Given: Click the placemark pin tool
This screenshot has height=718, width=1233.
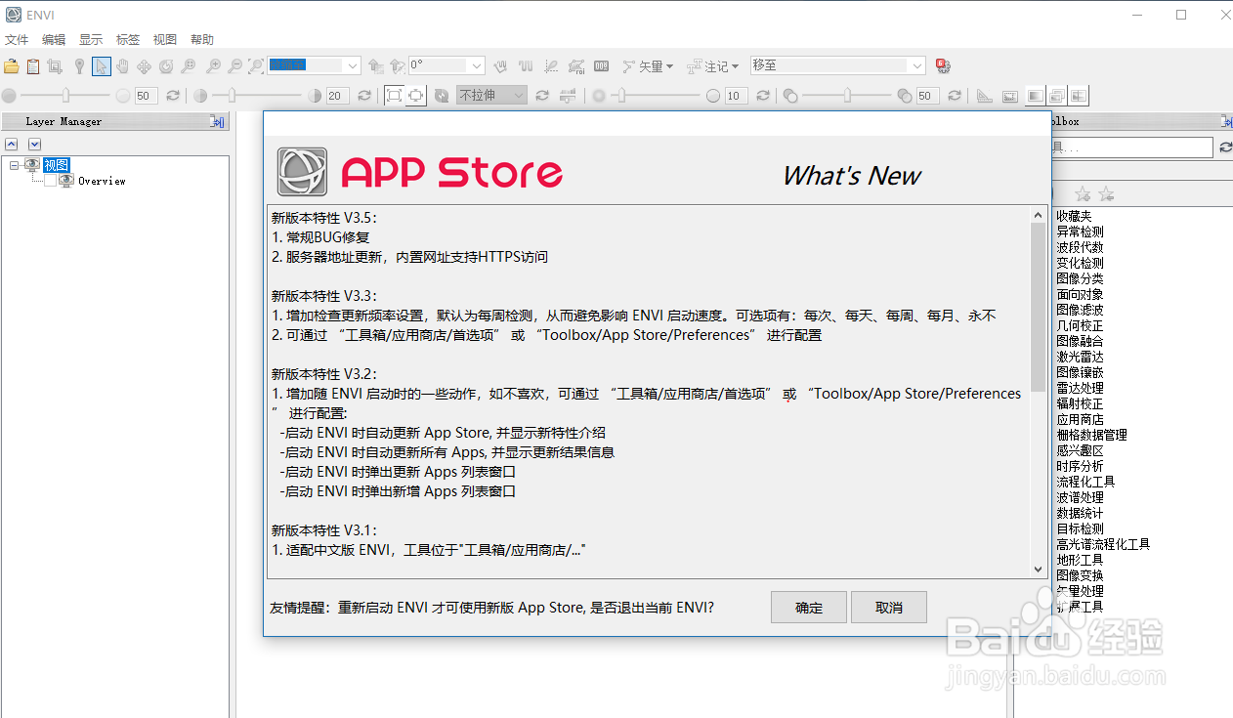Looking at the screenshot, I should tap(79, 65).
